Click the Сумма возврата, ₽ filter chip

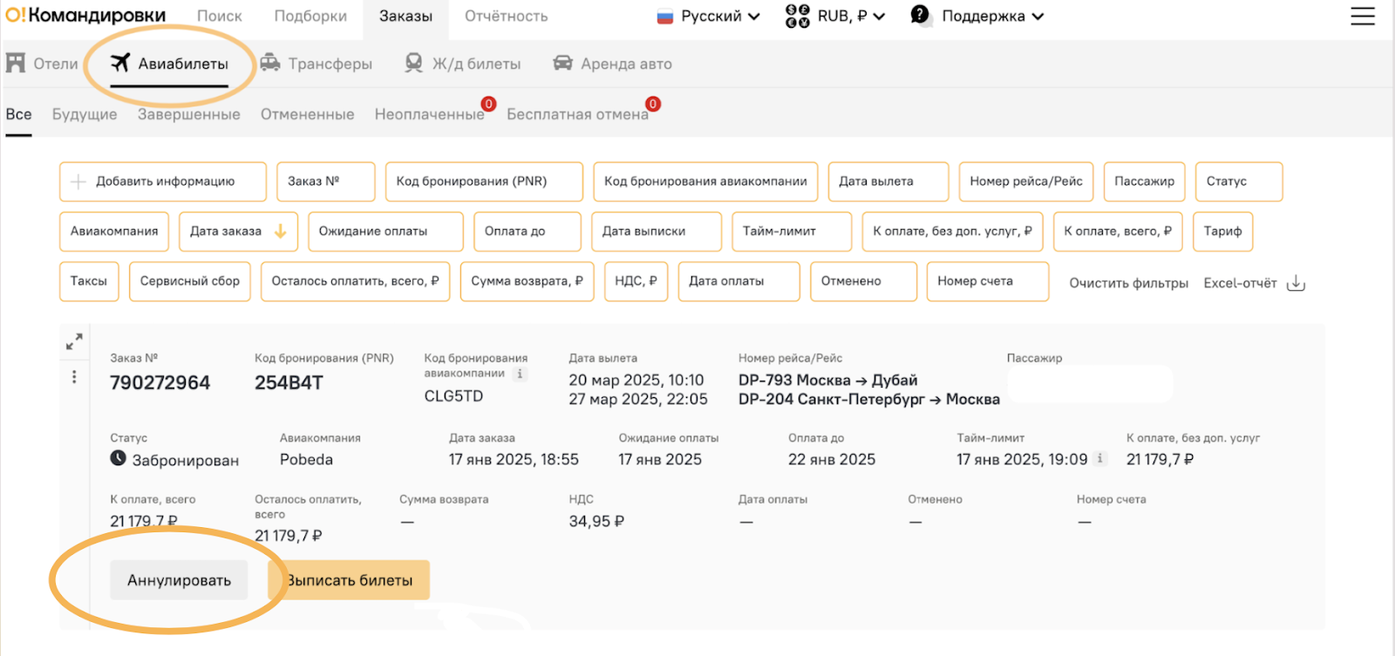tap(527, 281)
